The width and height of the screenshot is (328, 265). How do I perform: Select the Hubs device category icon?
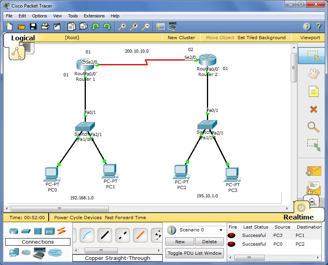coord(38,231)
